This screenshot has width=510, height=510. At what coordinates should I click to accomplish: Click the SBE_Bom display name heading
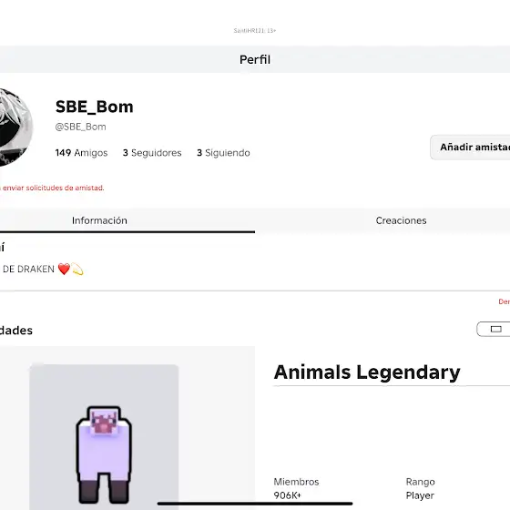[x=95, y=107]
